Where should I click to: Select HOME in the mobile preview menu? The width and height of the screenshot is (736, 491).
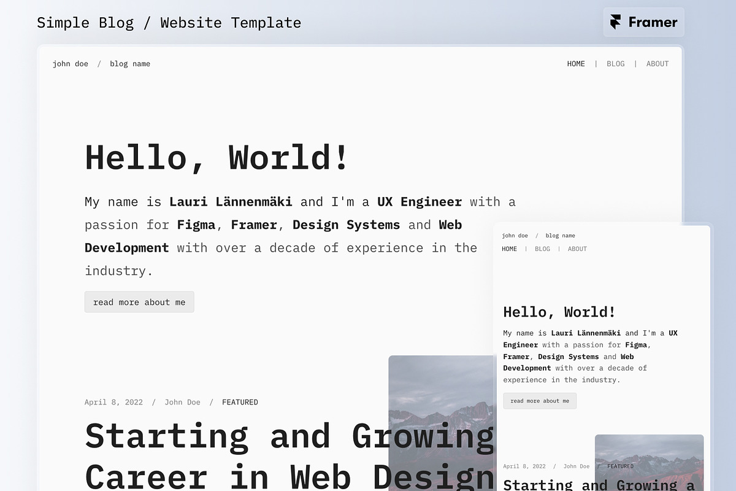tap(509, 249)
